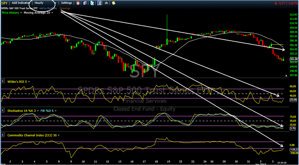Click the tall green spike candle
Screen dimensions: 299x165
(167, 30)
